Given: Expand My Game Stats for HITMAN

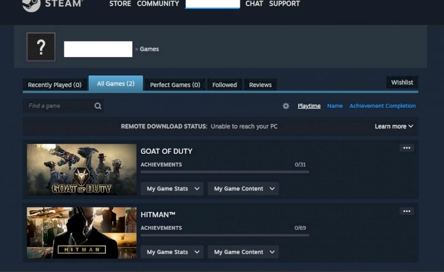Looking at the screenshot, I should (x=172, y=252).
